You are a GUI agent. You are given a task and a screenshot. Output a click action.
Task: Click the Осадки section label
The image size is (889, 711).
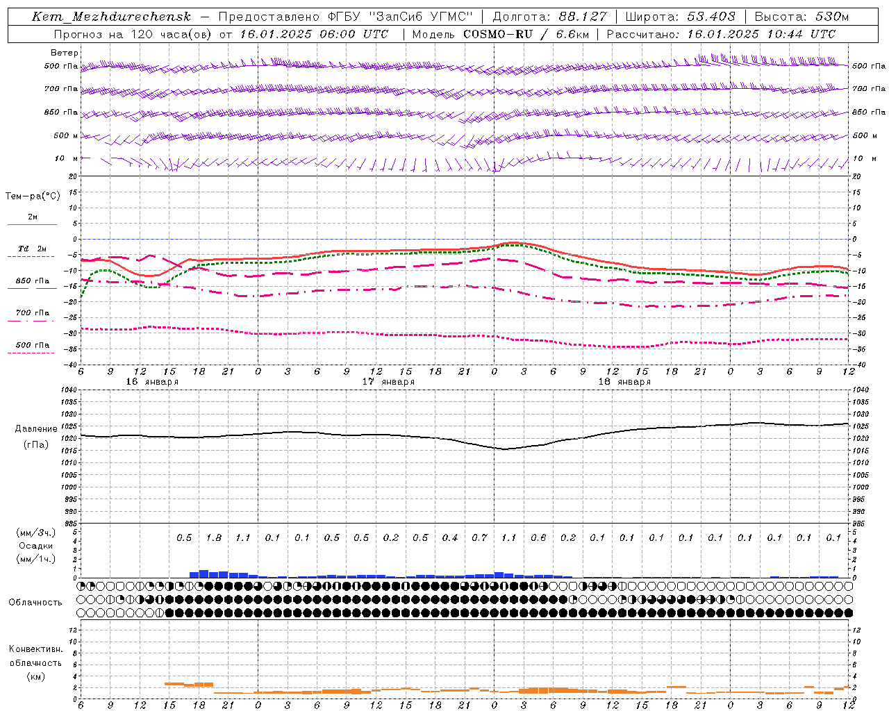tap(34, 546)
